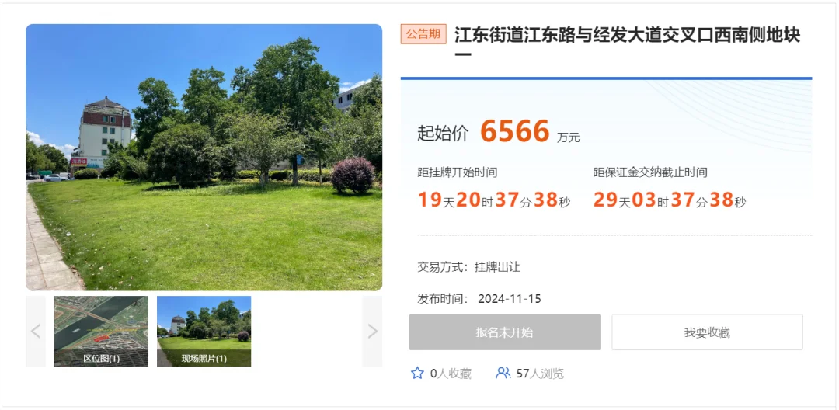Click the 0人收藏 count text

451,374
